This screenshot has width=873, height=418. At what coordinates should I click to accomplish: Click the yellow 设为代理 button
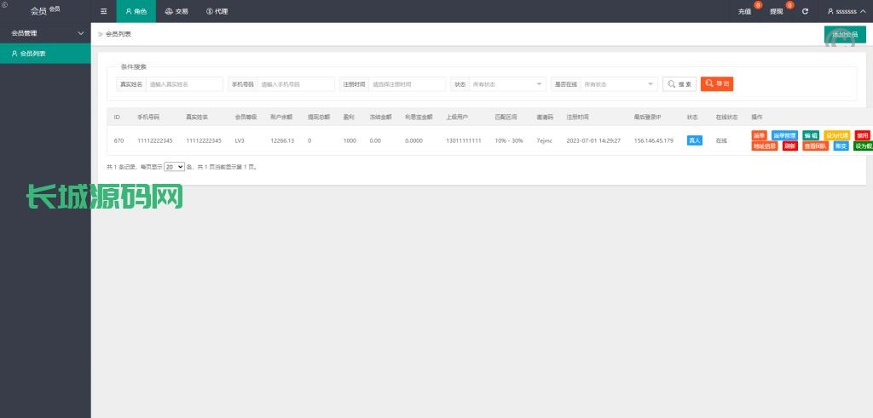(x=836, y=135)
